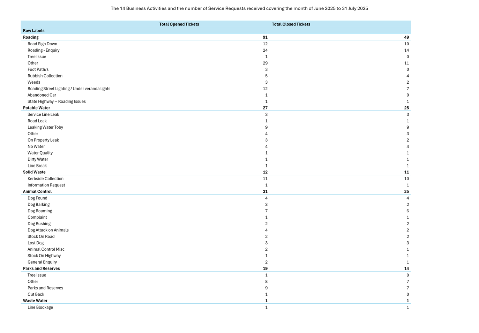Viewport: 479px width, 333px height.
Task: Click the Line Blockage row label
Action: click(x=40, y=308)
